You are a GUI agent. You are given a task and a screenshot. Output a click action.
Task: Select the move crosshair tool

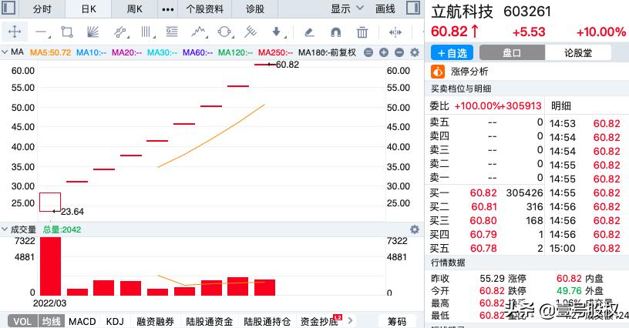[15, 32]
